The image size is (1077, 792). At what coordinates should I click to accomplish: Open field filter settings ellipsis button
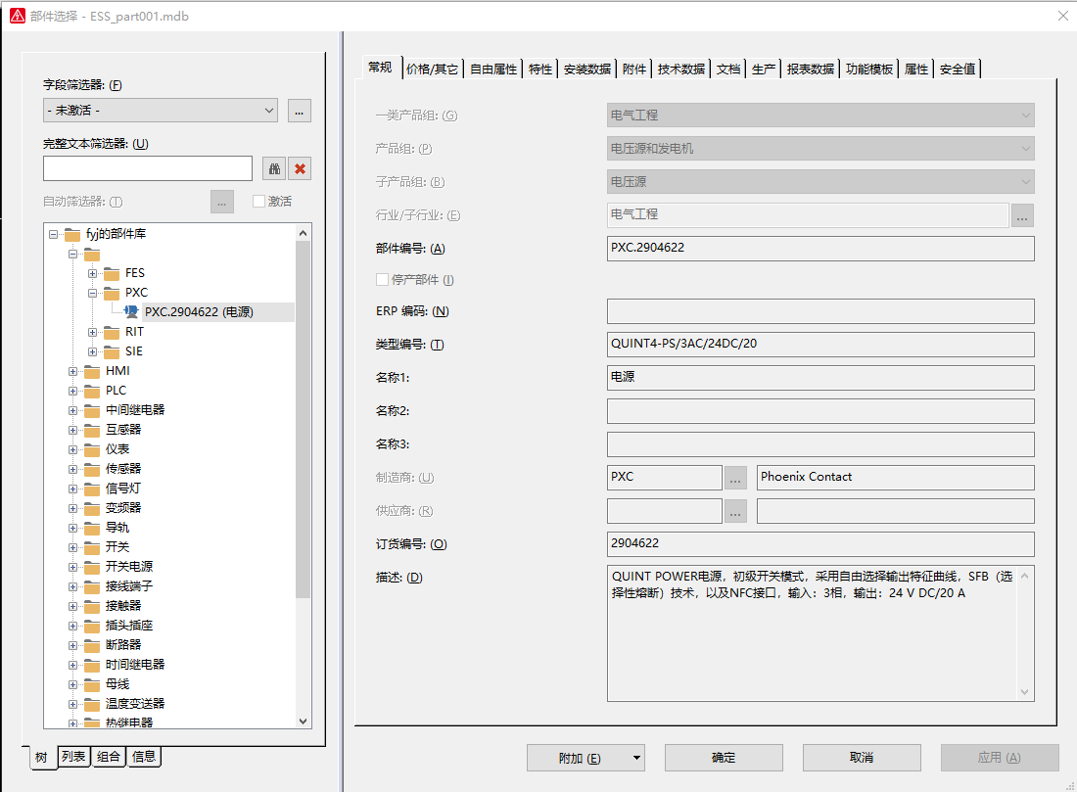[300, 111]
